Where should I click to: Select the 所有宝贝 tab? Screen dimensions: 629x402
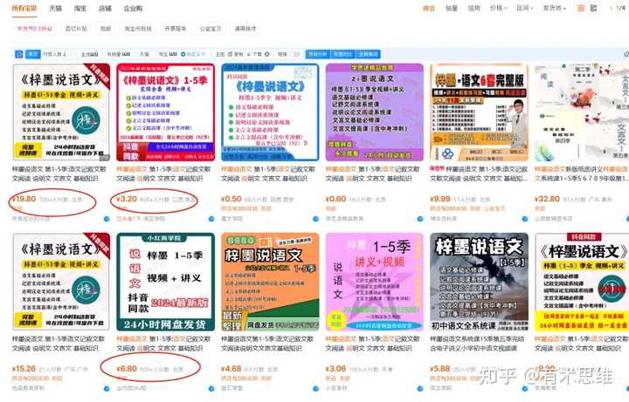[x=24, y=8]
